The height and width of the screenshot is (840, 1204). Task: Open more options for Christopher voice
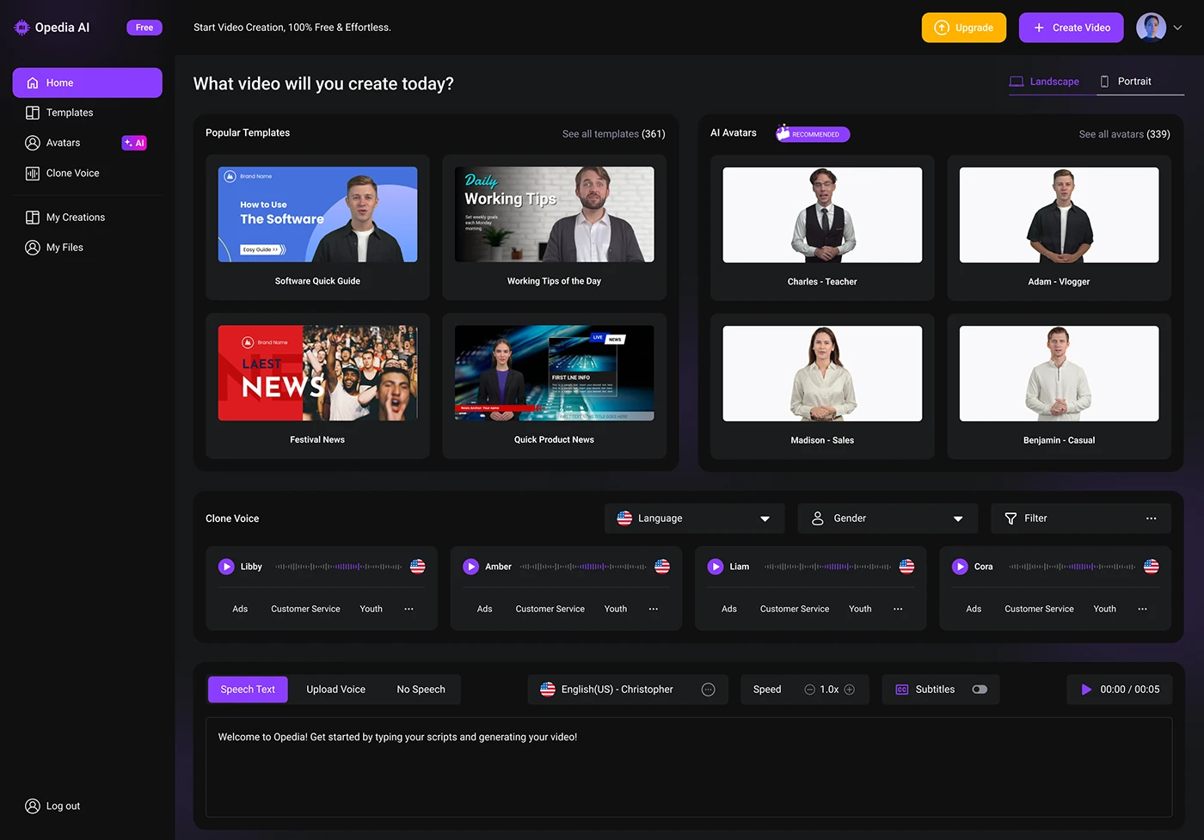pos(708,690)
